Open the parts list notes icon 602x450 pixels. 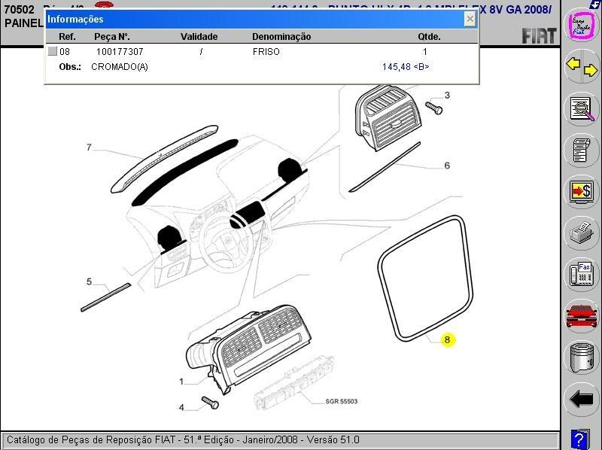(582, 151)
